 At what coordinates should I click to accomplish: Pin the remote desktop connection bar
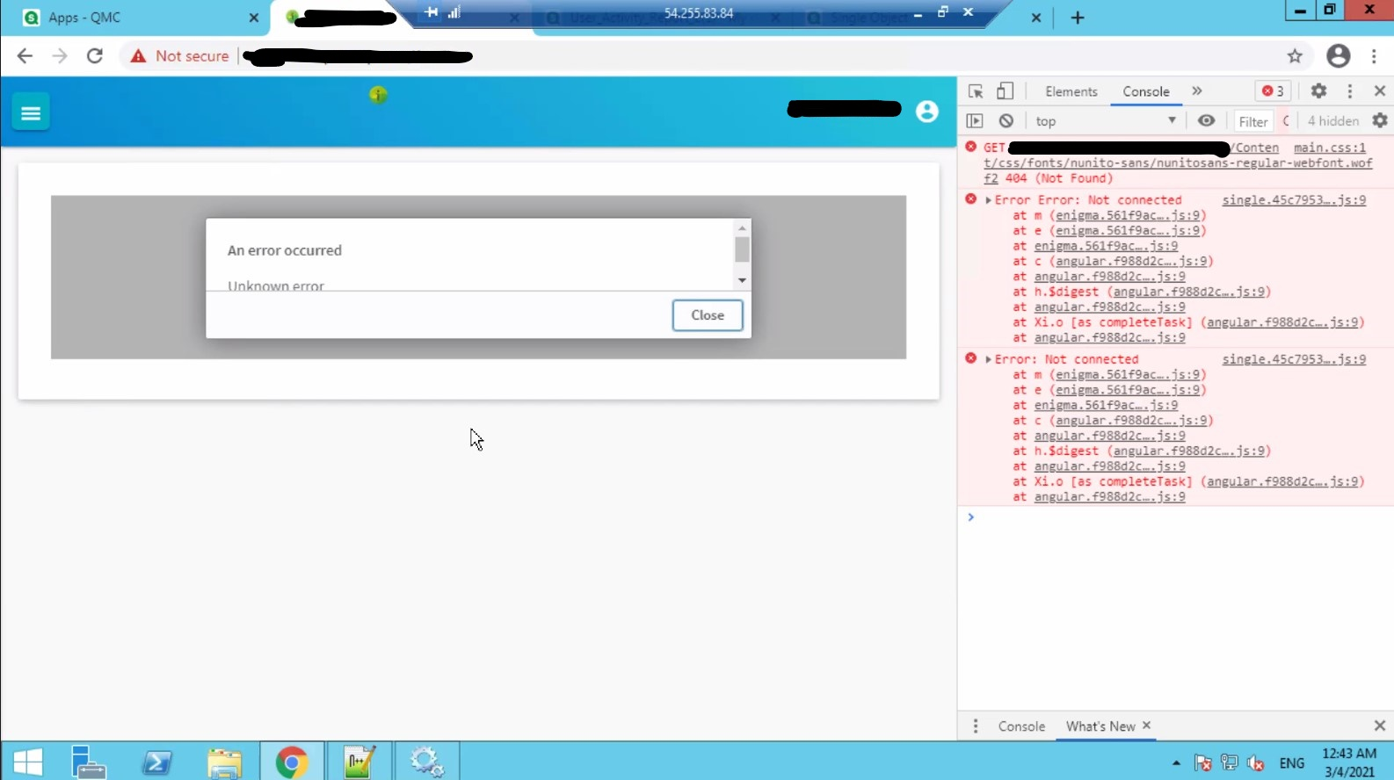[431, 12]
